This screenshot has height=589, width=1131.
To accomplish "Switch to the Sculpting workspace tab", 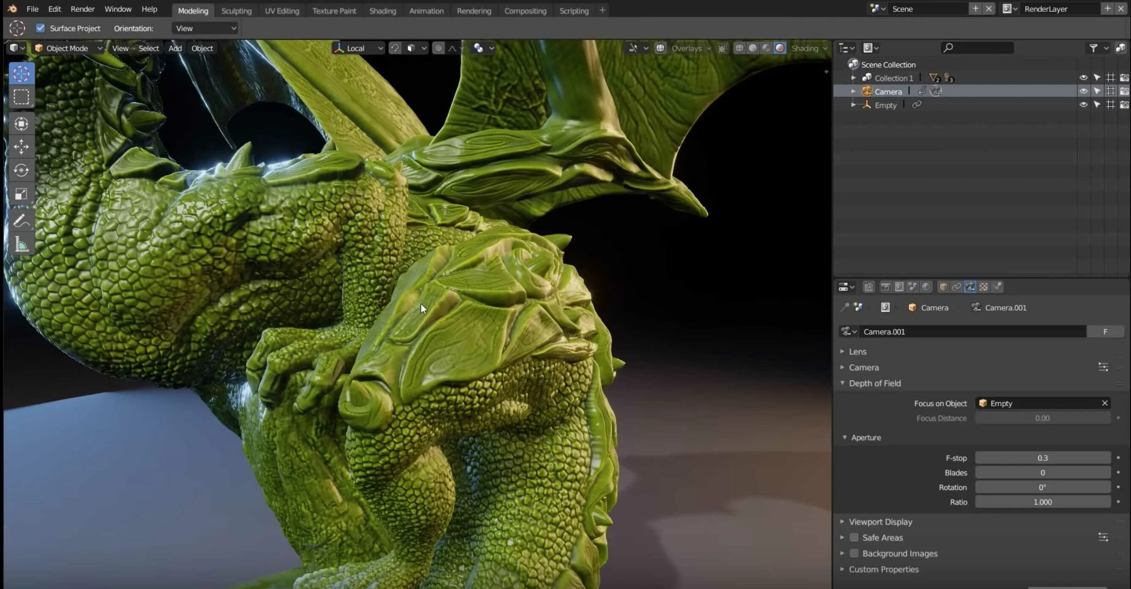I will [x=236, y=11].
